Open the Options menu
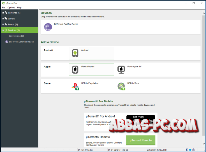The width and height of the screenshot is (206, 152). [x=11, y=8]
